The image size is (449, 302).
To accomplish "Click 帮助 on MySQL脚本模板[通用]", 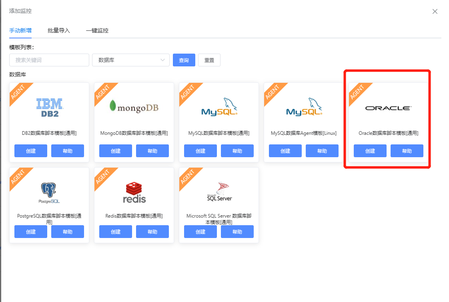I will pyautogui.click(x=237, y=151).
